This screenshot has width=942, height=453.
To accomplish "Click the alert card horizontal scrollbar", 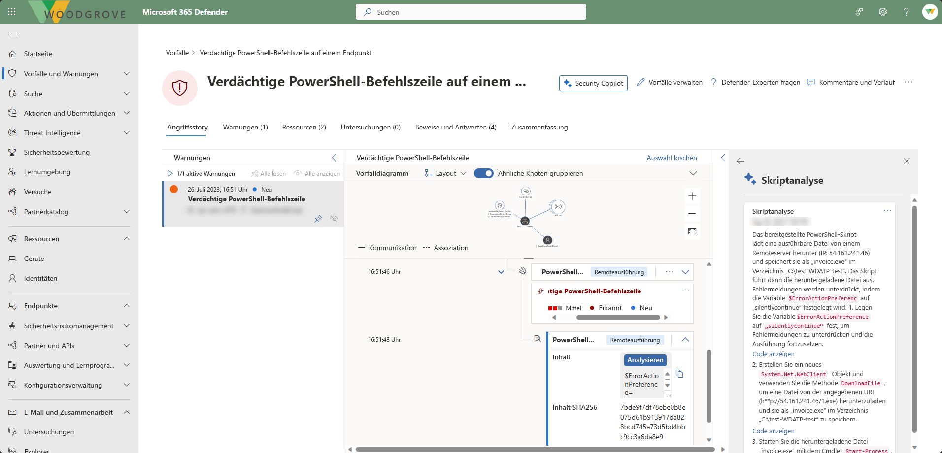I will click(x=618, y=317).
